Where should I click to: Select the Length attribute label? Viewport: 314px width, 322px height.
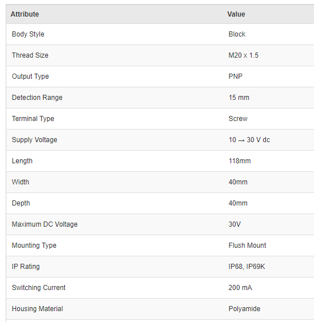pyautogui.click(x=22, y=161)
